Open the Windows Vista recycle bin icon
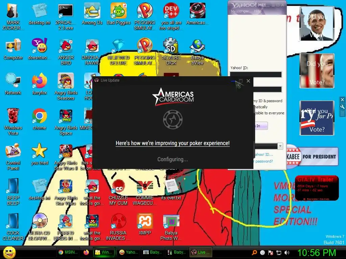The height and width of the screenshot is (259, 346). point(13,122)
